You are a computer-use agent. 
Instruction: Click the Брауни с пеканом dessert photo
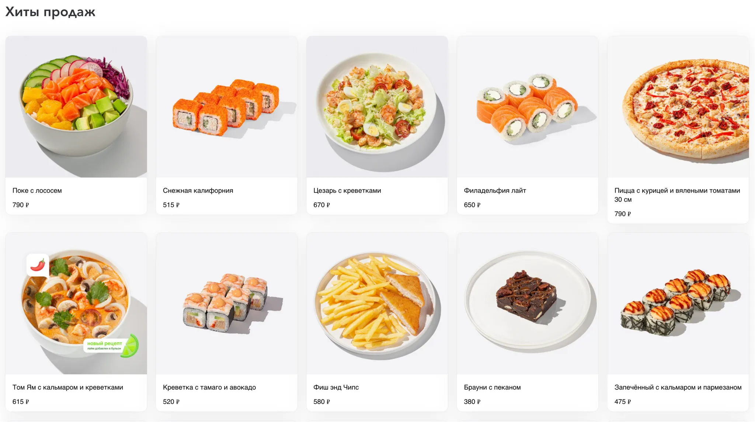pos(527,304)
